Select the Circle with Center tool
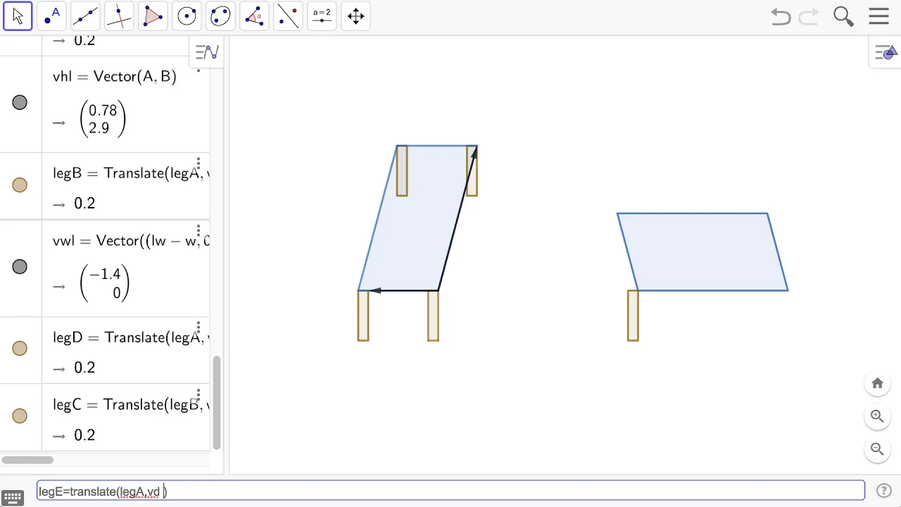The image size is (901, 507). 187,16
